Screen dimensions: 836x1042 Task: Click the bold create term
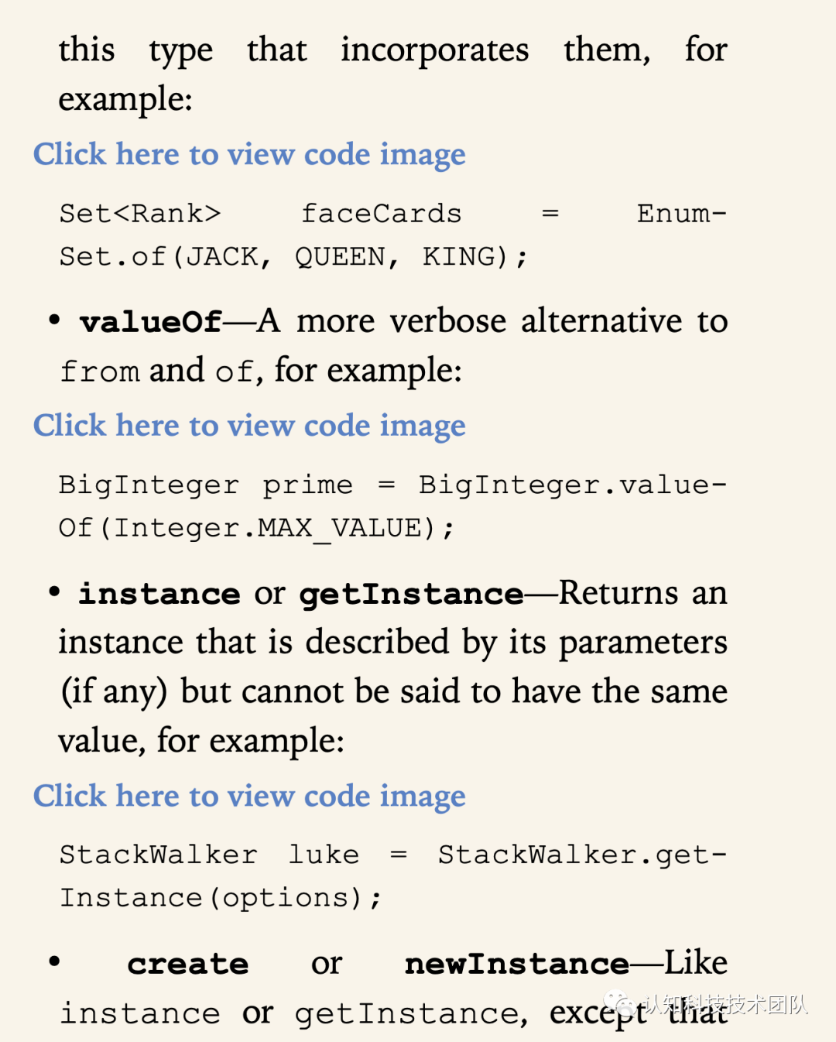pos(188,965)
